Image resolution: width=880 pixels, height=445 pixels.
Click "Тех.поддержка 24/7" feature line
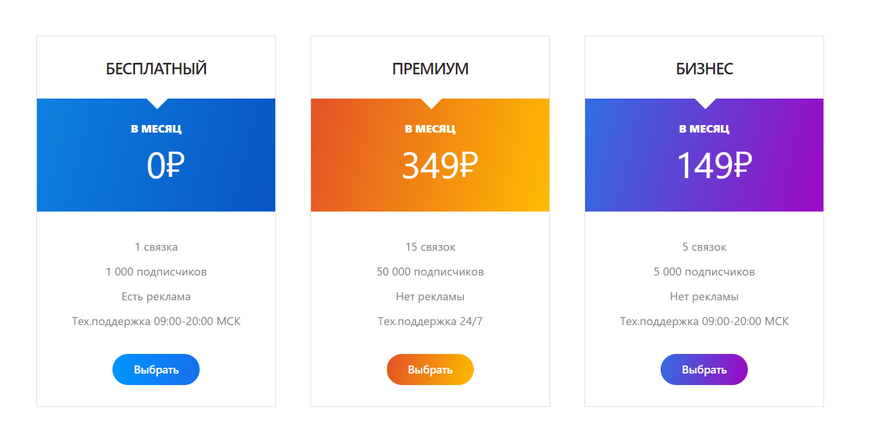pyautogui.click(x=430, y=322)
